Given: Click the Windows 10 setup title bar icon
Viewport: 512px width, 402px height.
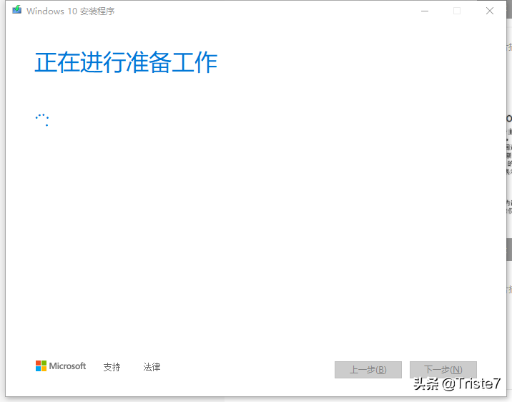Looking at the screenshot, I should pyautogui.click(x=16, y=10).
